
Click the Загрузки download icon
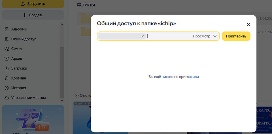7,68
